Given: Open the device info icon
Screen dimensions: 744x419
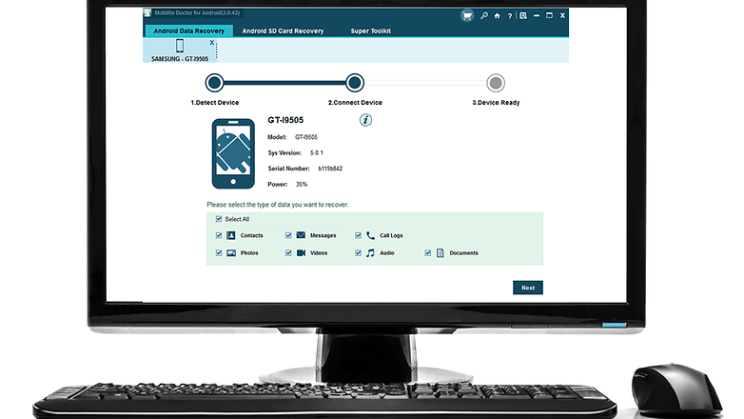Looking at the screenshot, I should coord(365,120).
